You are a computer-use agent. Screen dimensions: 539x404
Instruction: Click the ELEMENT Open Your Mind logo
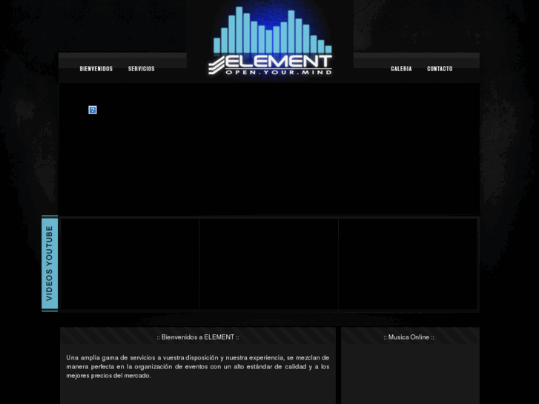[271, 42]
